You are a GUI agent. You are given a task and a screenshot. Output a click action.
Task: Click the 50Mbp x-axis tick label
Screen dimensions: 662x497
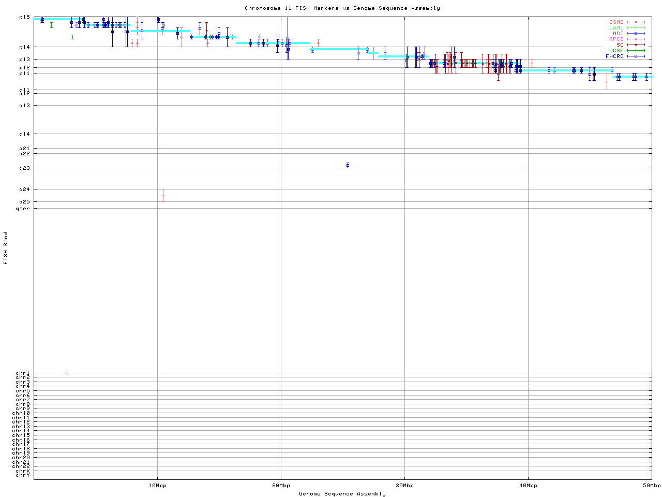651,486
